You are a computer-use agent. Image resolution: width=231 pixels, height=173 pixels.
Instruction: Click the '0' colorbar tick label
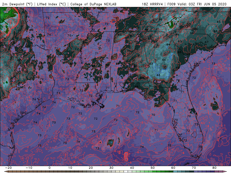[x=49, y=168]
